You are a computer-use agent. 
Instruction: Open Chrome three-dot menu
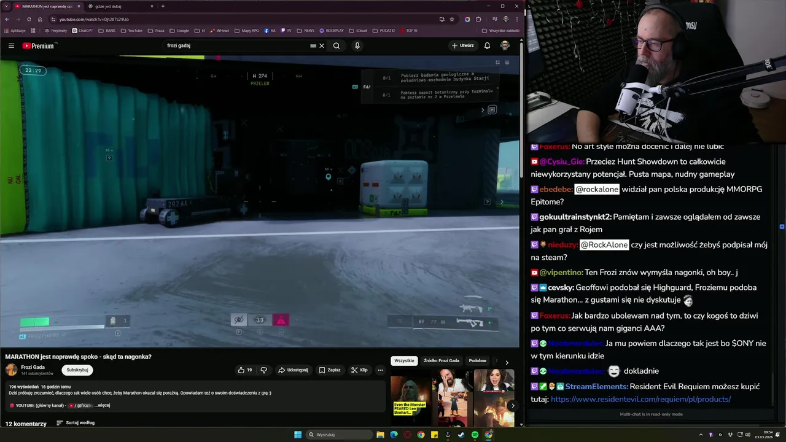[x=516, y=19]
